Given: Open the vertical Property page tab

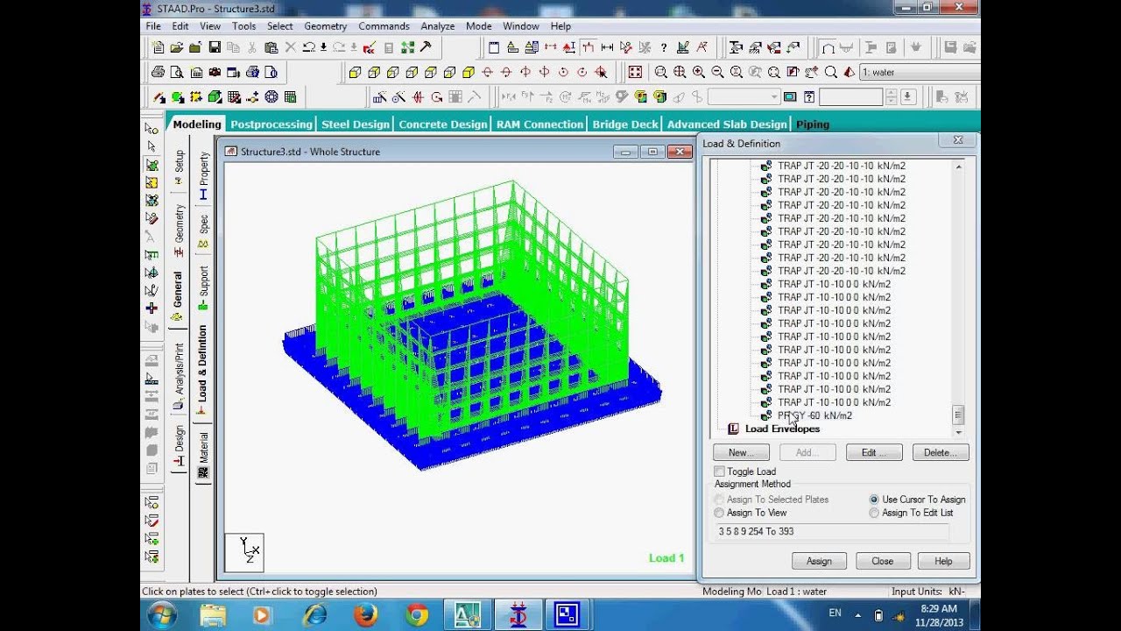Looking at the screenshot, I should point(203,175).
